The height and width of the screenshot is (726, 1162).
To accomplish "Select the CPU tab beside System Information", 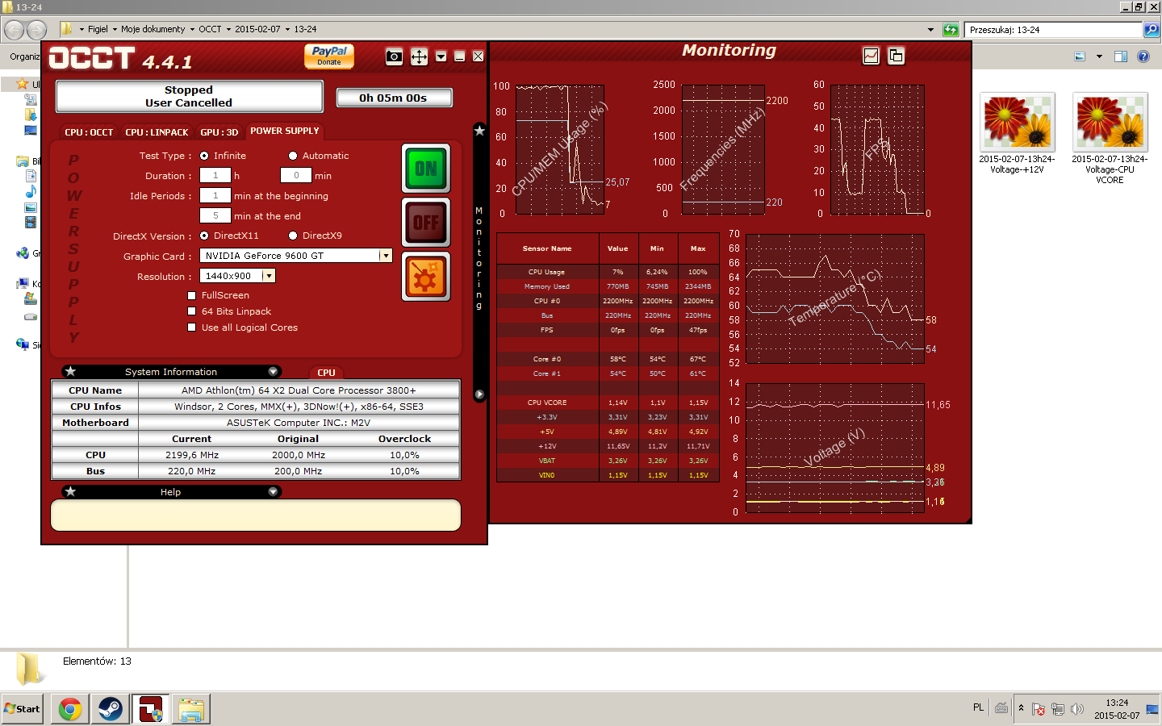I will coord(326,373).
